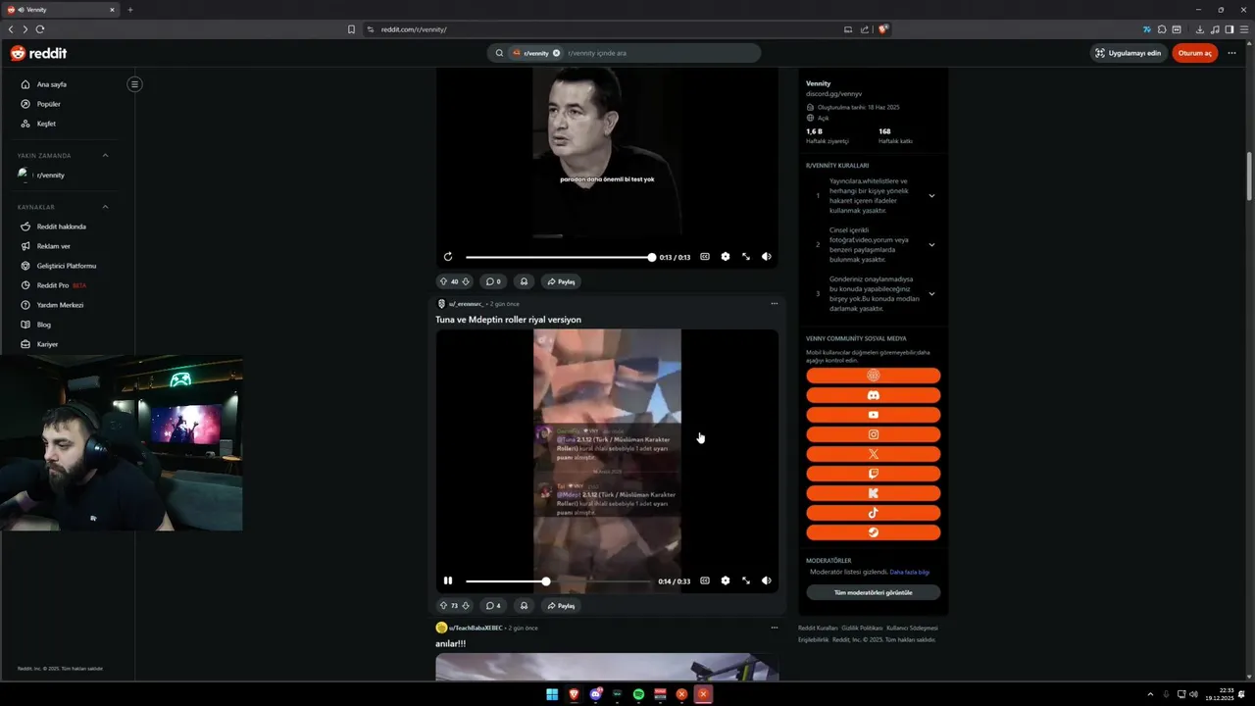Open comments on post with 0 comments
Screen dimensions: 1255x706
[494, 281]
